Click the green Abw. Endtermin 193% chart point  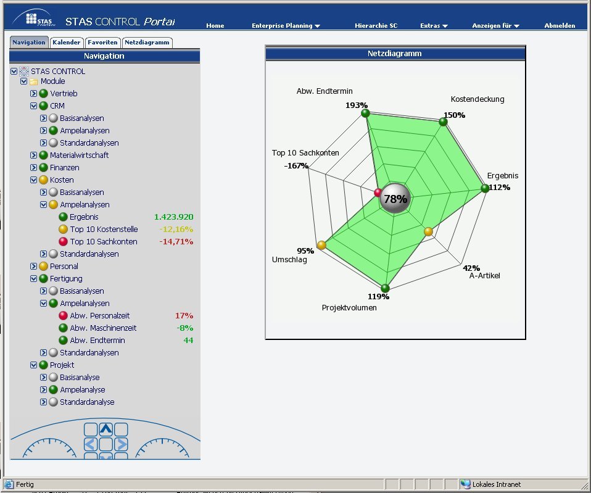[365, 113]
